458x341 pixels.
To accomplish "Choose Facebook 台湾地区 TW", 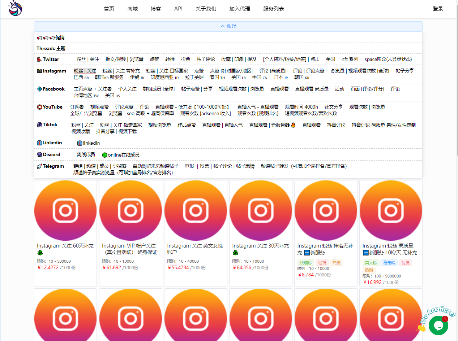I will (86, 95).
